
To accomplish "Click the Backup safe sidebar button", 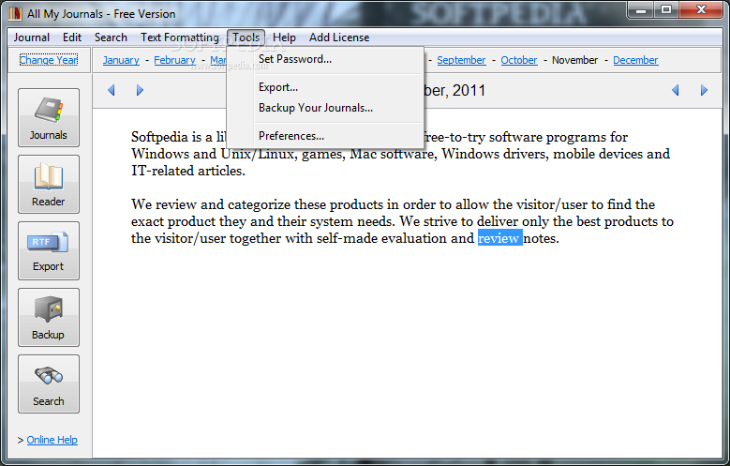I will point(49,317).
